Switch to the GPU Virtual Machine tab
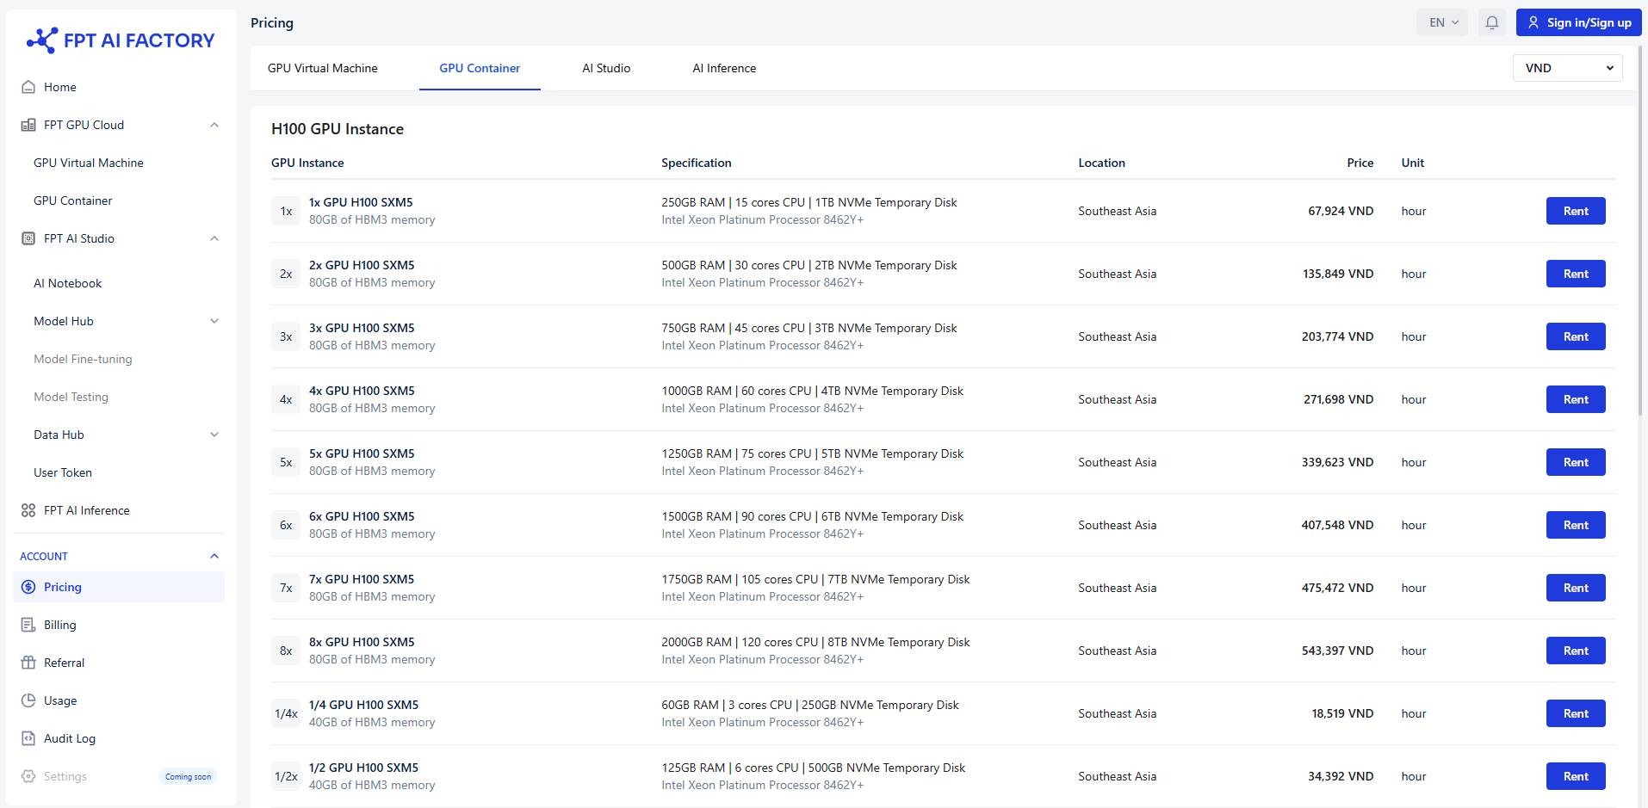The height and width of the screenshot is (808, 1648). (x=323, y=68)
